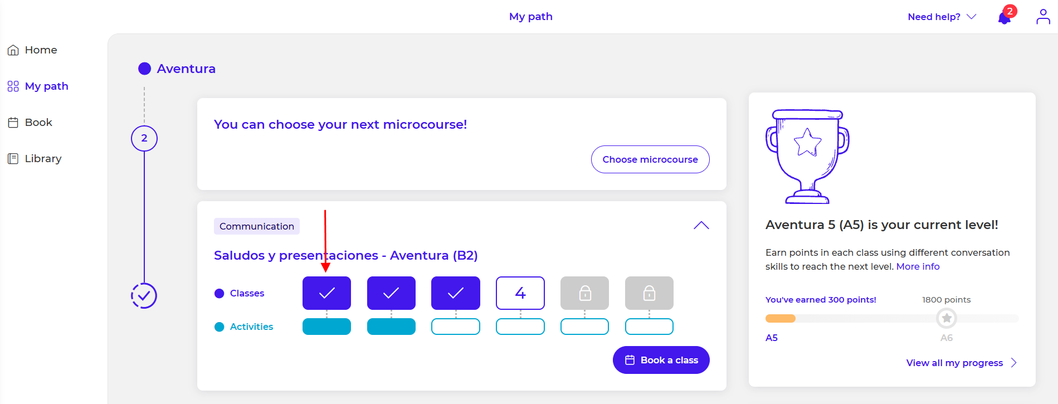Screen dimensions: 1058x404
Task: Open the notifications bell icon
Action: (x=1005, y=18)
